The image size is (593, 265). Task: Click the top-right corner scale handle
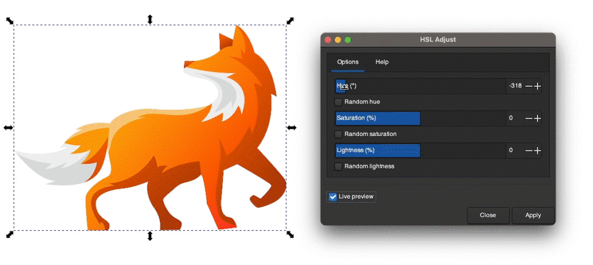click(290, 20)
